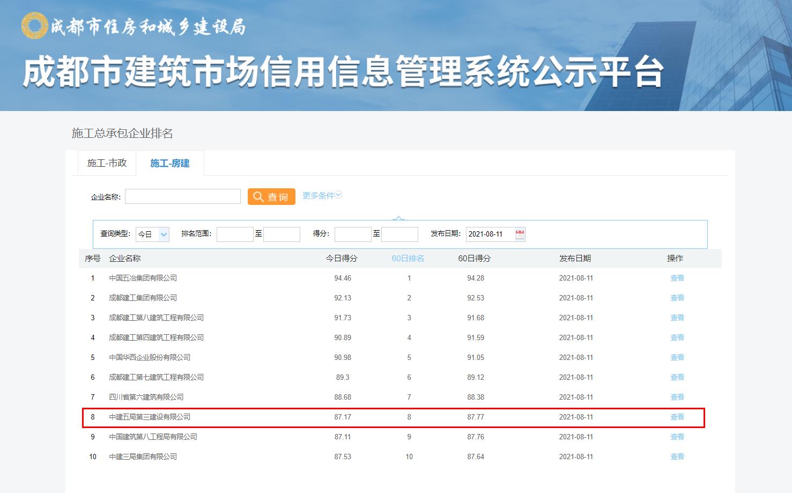Click company name 中建五局第三建设有限公司
Image resolution: width=792 pixels, height=493 pixels.
(x=150, y=417)
